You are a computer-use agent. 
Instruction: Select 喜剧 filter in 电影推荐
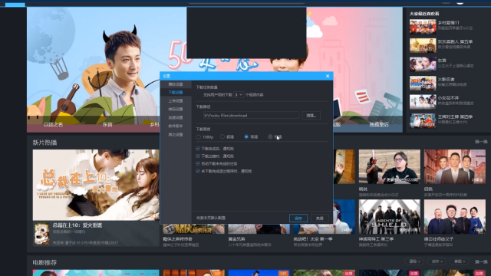460,261
